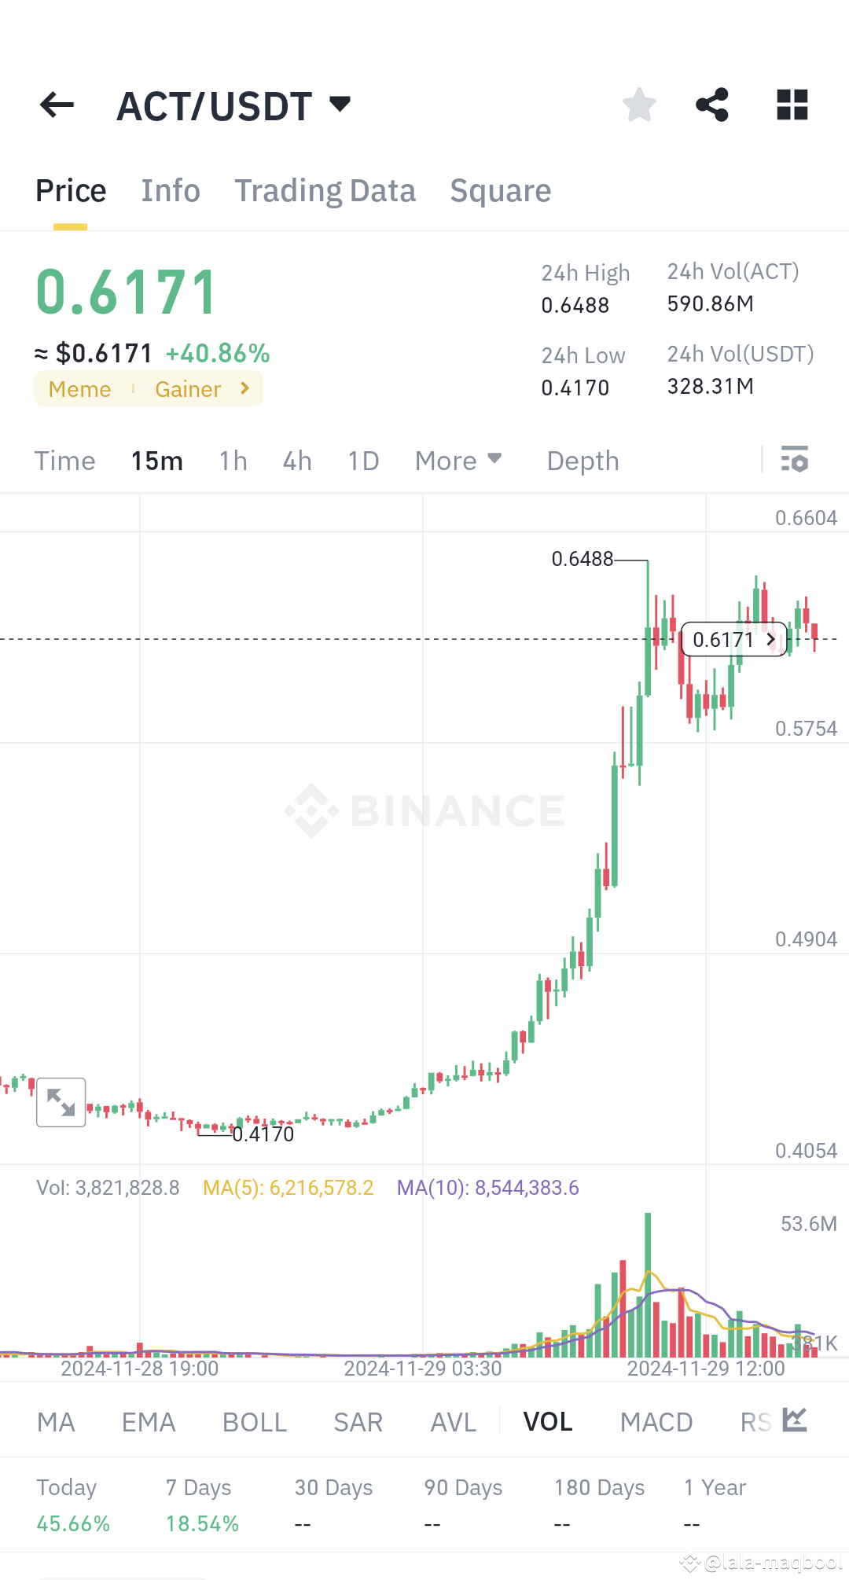Click the back arrow to exit chart

(x=55, y=105)
